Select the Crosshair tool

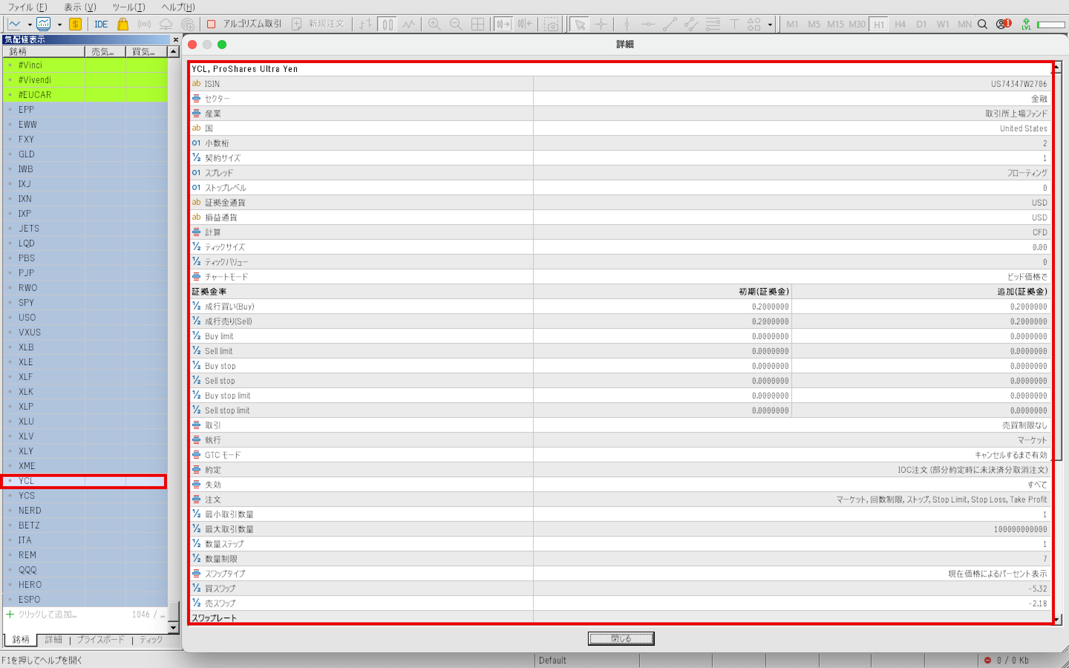point(601,24)
